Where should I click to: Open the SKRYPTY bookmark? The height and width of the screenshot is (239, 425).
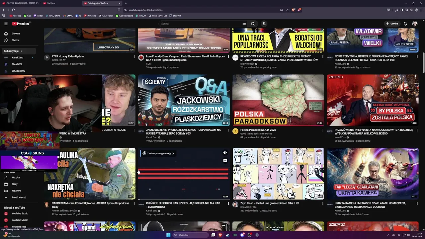(x=175, y=16)
